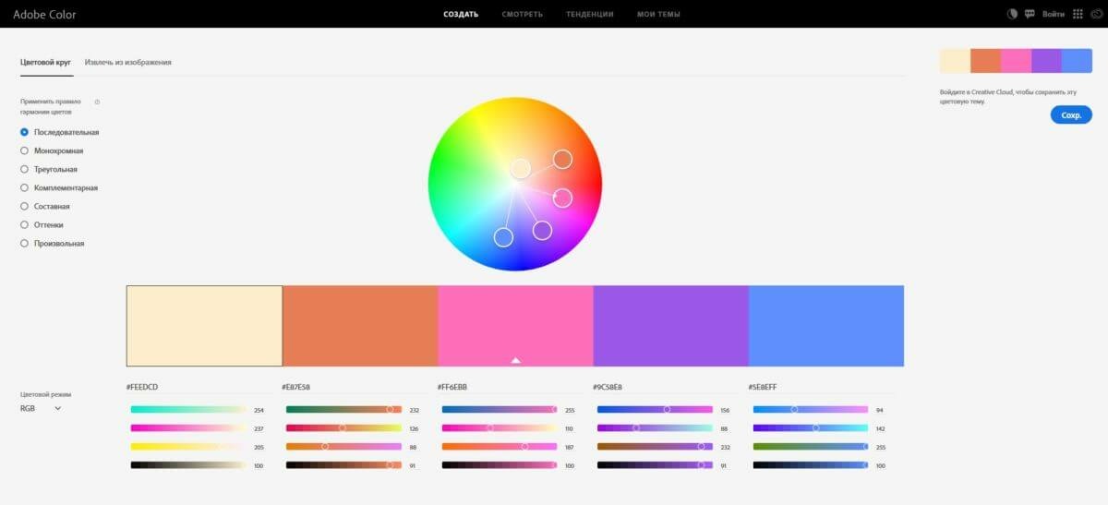This screenshot has height=505, width=1108.
Task: Click the red slider of #FEEDCD showing 254
Action: coord(188,409)
